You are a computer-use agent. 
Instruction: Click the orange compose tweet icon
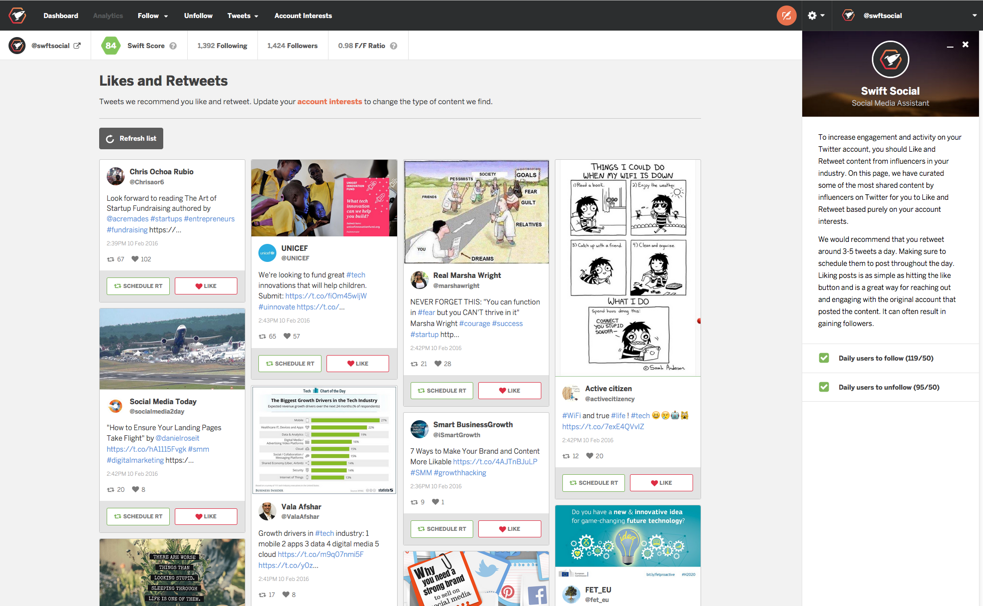coord(786,16)
